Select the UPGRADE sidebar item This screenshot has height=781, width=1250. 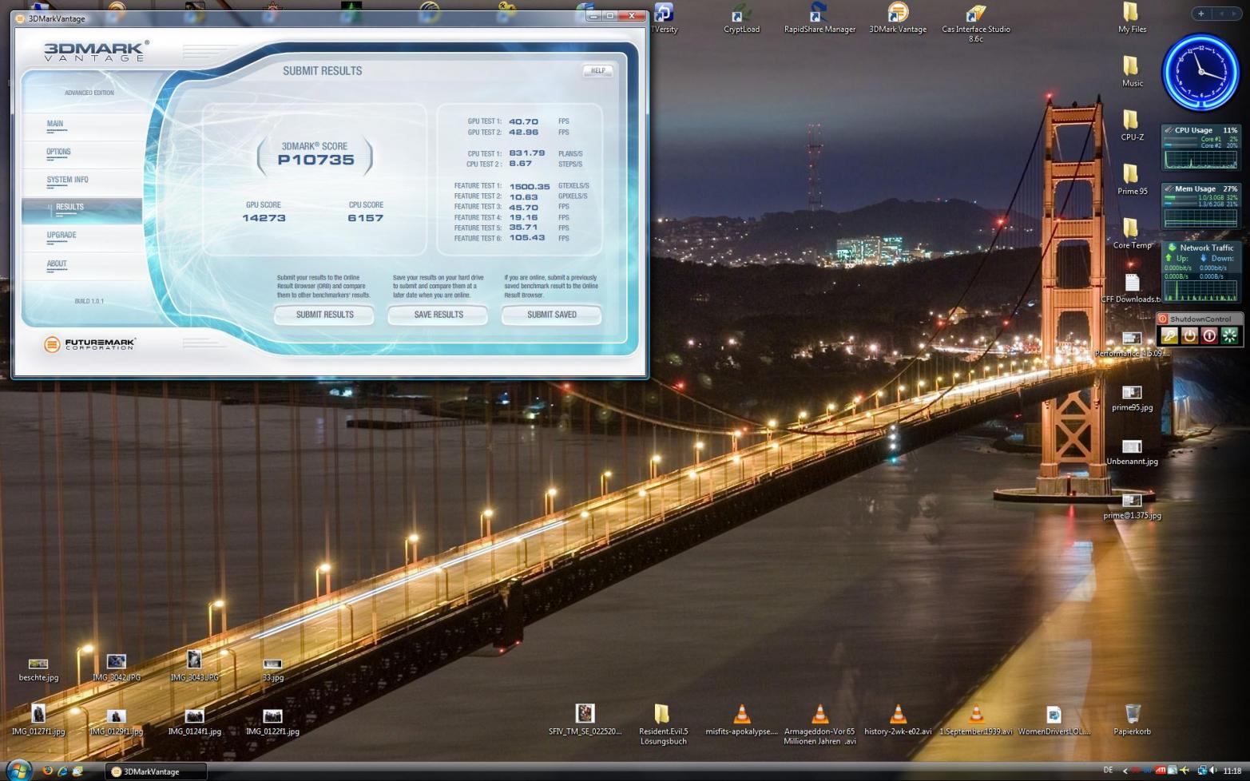click(x=62, y=236)
